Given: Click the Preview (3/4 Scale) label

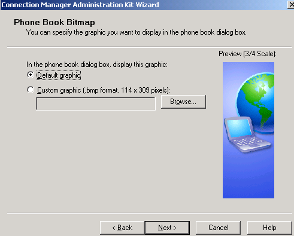Looking at the screenshot, I should [247, 54].
